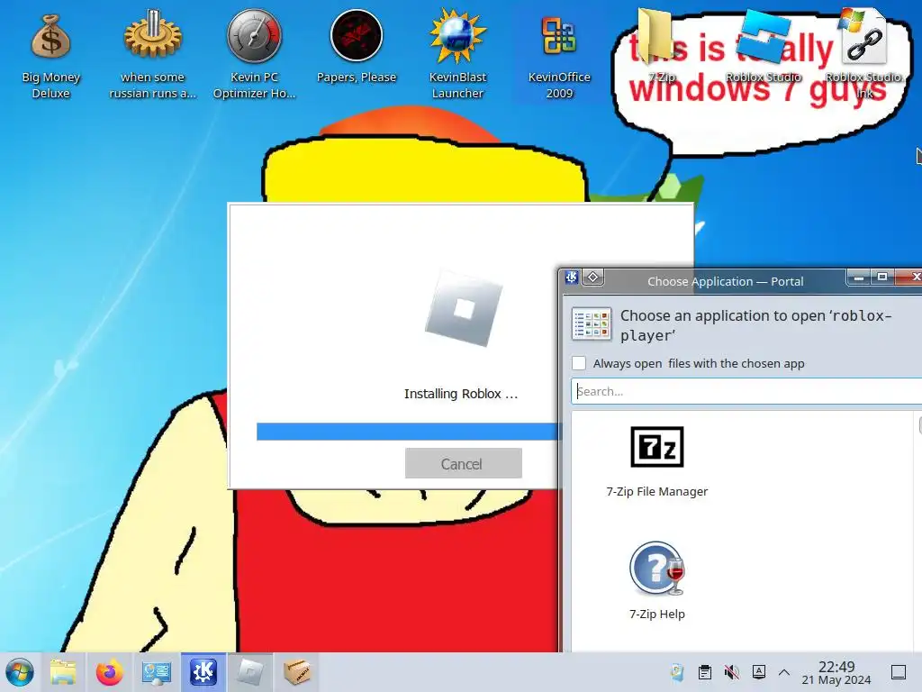
Task: Open the clock showing 22:49
Action: point(836,672)
